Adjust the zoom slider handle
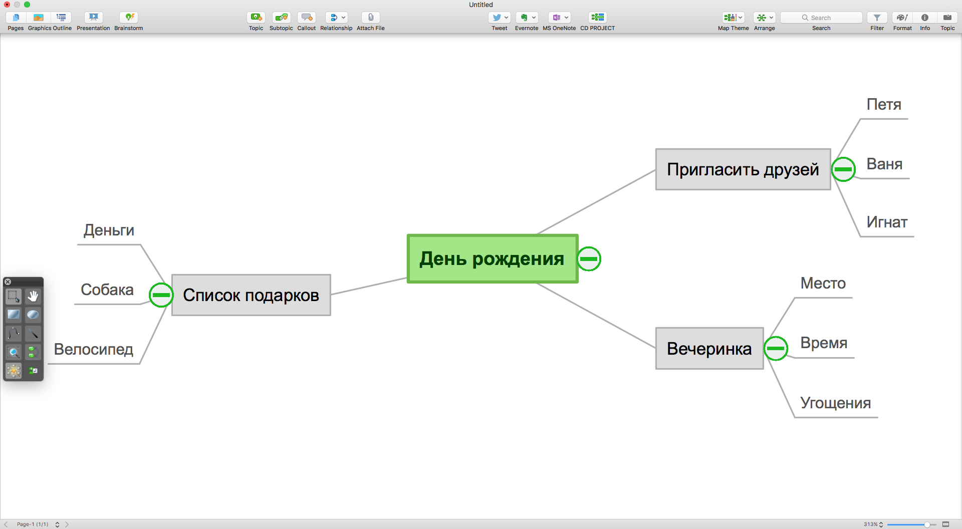Viewport: 962px width, 529px height. point(927,524)
